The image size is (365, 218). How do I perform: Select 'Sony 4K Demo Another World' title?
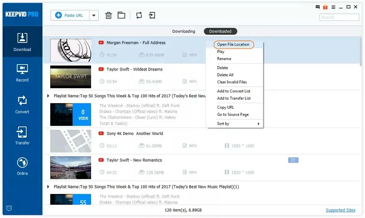[135, 133]
